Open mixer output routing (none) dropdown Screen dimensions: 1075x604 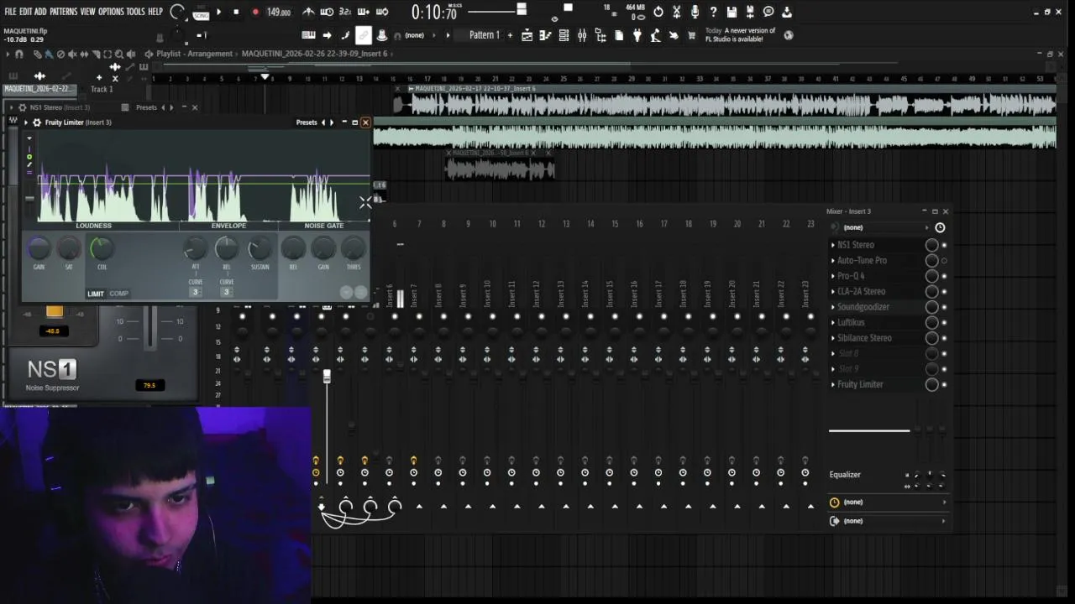889,521
